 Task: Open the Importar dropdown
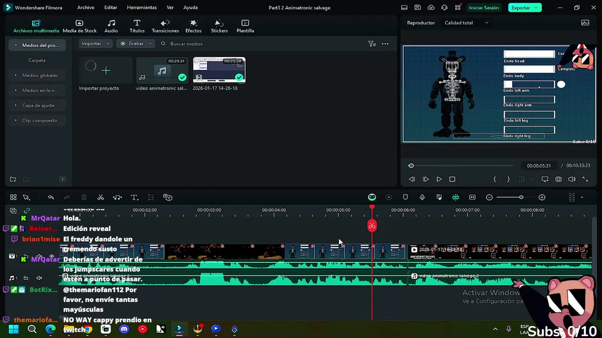pyautogui.click(x=96, y=44)
